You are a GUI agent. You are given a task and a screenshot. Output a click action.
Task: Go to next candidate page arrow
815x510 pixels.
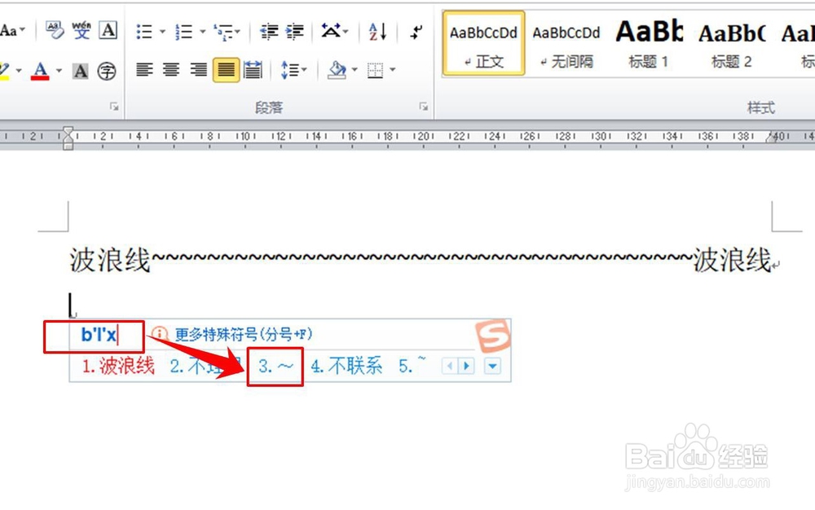pos(466,366)
